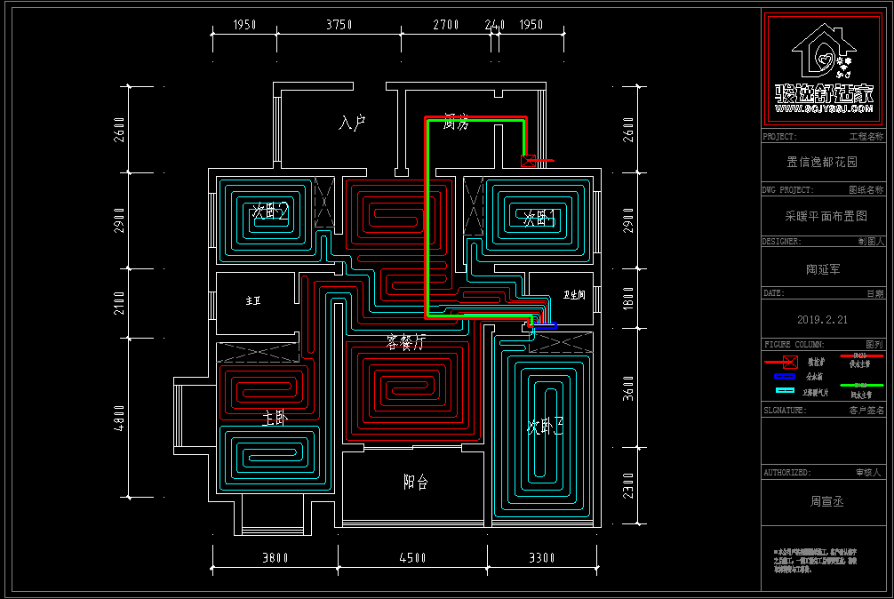Click the crossed wardrobe symbol beside 次卧2
Image resolution: width=894 pixels, height=599 pixels.
coord(323,204)
